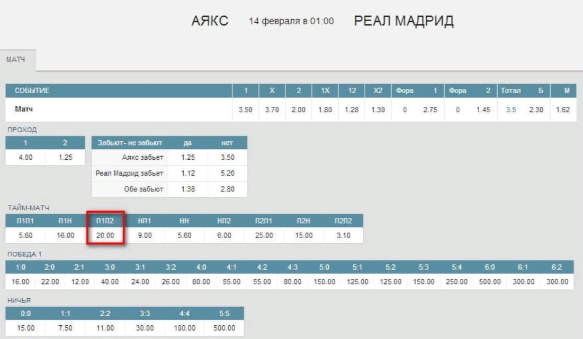
Task: Select П1П2 half-match odds 20.00
Action: point(105,235)
